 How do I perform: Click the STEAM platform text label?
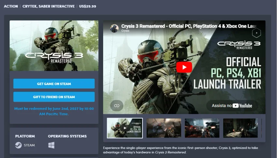click(x=29, y=145)
